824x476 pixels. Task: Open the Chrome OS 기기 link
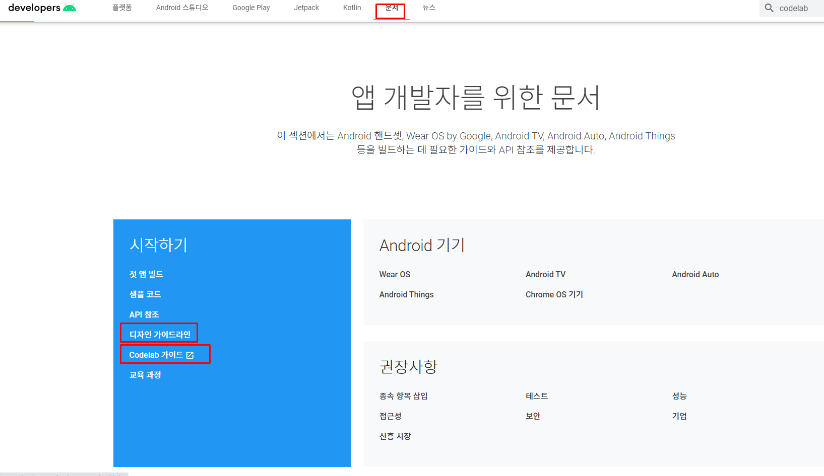coord(554,294)
